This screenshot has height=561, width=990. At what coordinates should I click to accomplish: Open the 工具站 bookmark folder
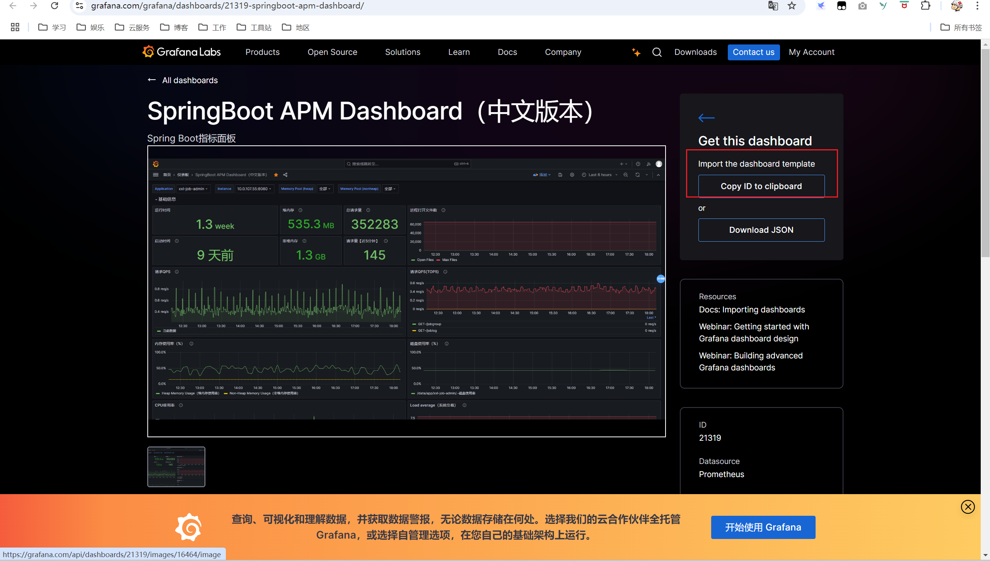coord(254,27)
